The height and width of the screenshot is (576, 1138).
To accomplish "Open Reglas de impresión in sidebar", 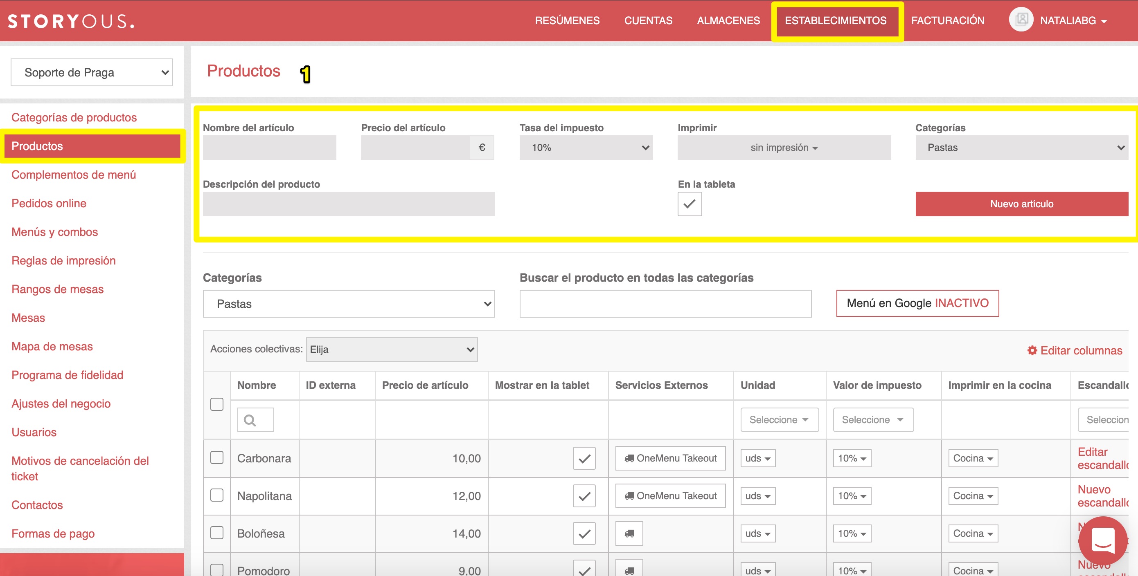I will click(x=63, y=261).
